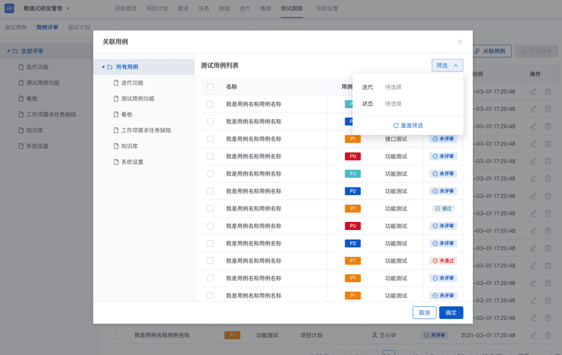The width and height of the screenshot is (562, 355).
Task: Click delete trash icon in first background row
Action: (548, 91)
